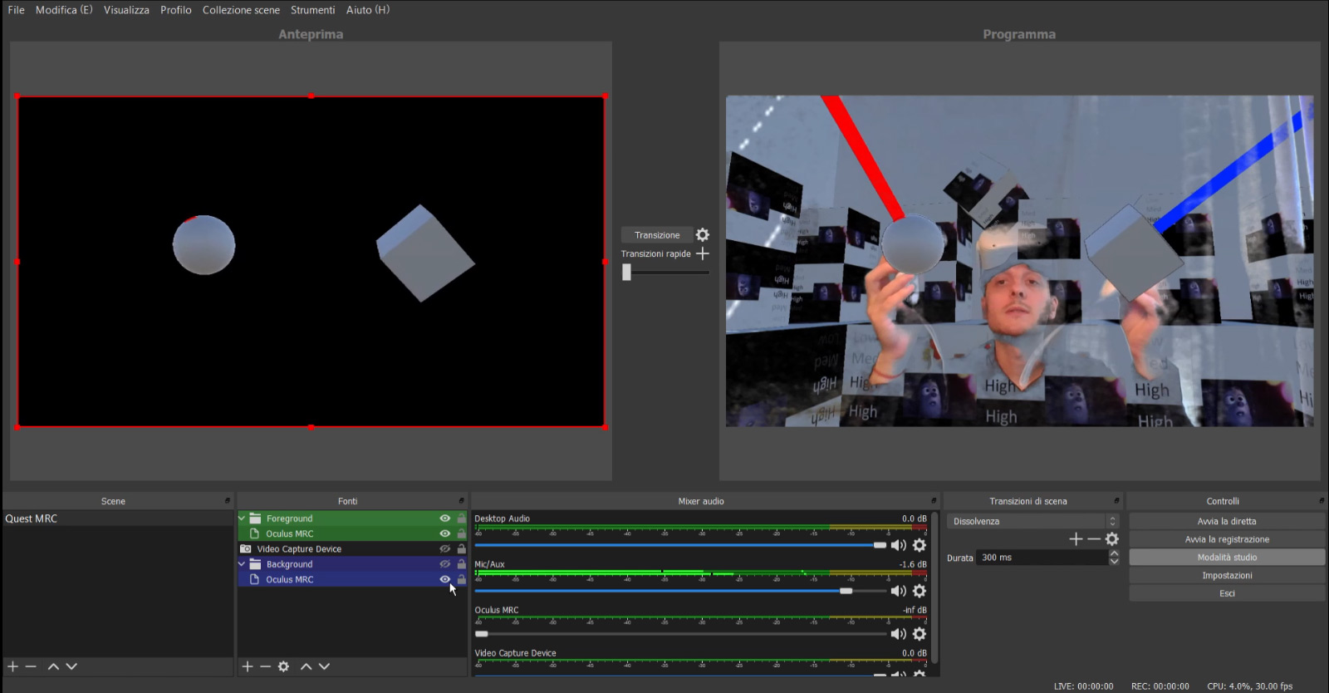Add a quick transition with the plus icon

click(703, 253)
